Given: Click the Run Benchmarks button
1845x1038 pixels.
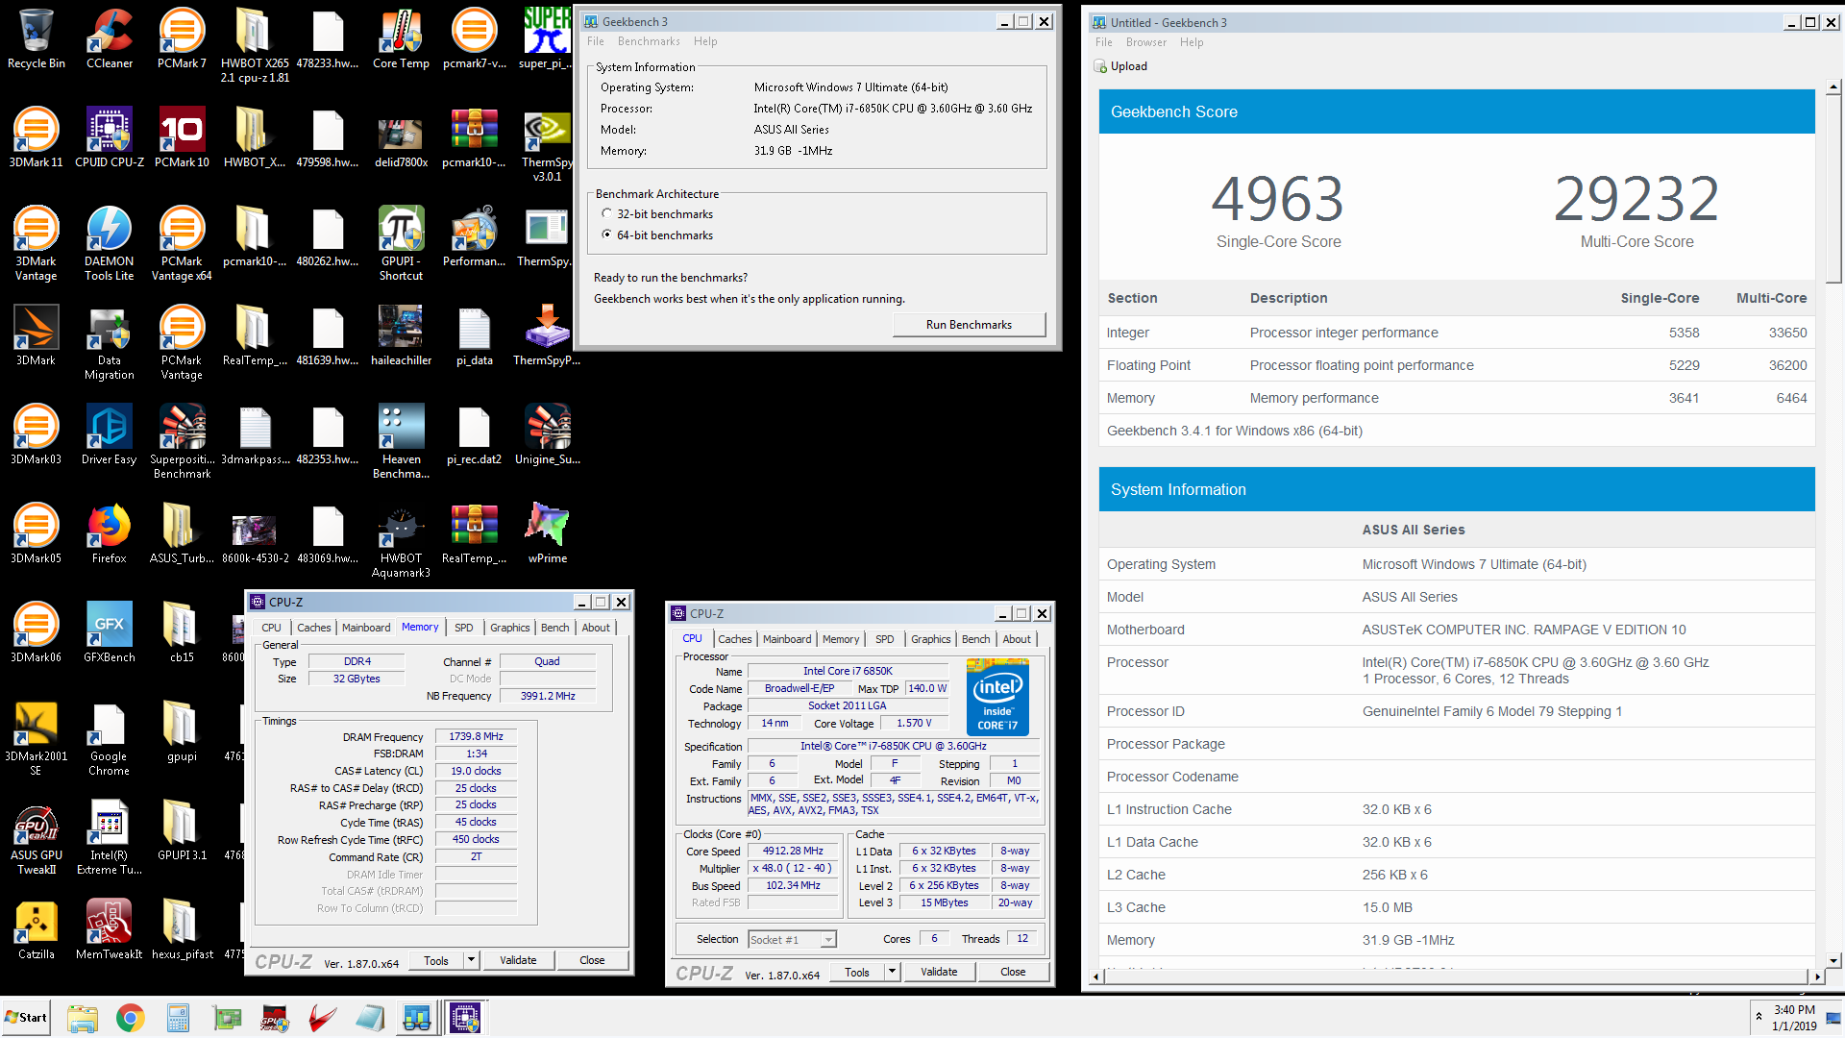Looking at the screenshot, I should tap(969, 325).
